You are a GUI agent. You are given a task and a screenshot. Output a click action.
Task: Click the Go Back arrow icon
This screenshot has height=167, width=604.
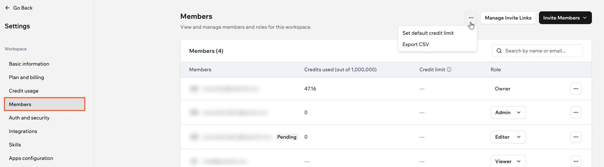pos(7,8)
